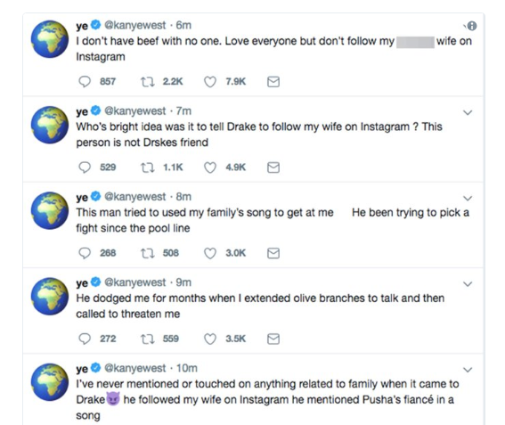The height and width of the screenshot is (425, 505).
Task: Expand the more menu on the 9m tweet
Action: point(468,284)
